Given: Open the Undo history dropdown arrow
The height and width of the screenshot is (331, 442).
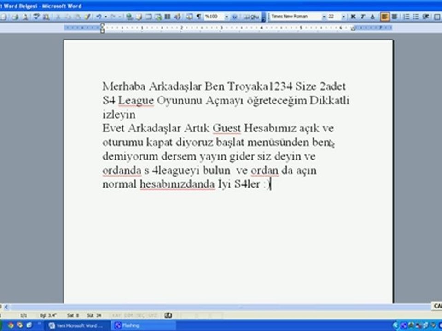Looking at the screenshot, I should coord(106,17).
